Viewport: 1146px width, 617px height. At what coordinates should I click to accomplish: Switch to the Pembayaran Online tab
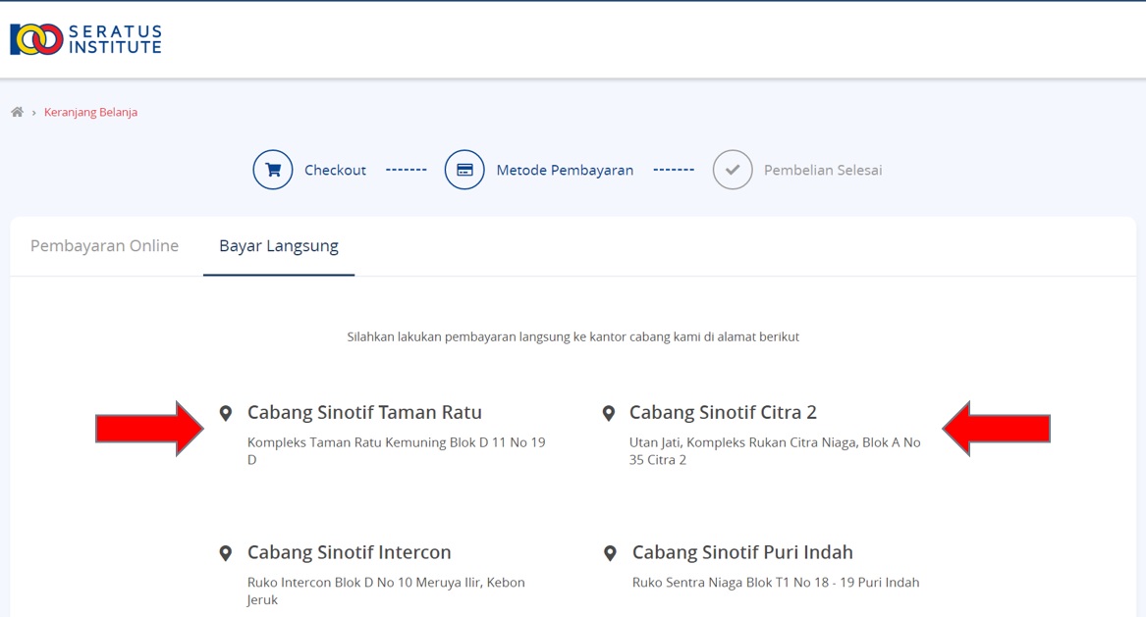(x=104, y=246)
